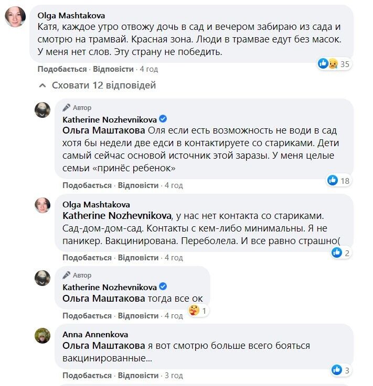Click Anna Annenkova's profile avatar
Screen dimensions: 373x386
[42, 336]
